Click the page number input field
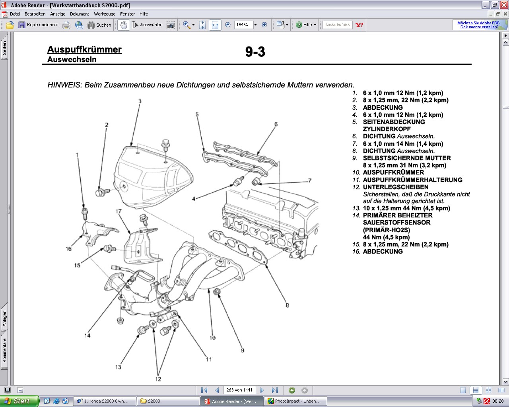The height and width of the screenshot is (407, 509). click(x=239, y=390)
